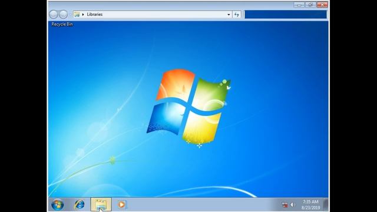Viewport: 377px width, 212px height.
Task: Open the network status tray icon
Action: 285,205
